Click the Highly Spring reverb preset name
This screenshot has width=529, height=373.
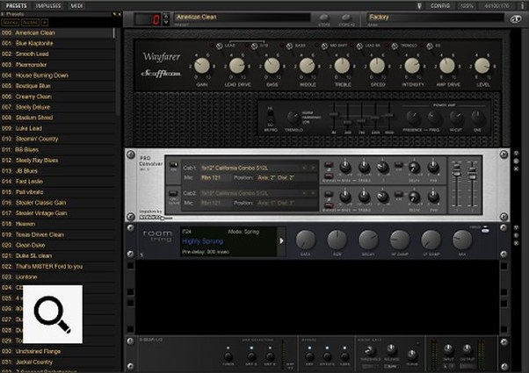point(202,241)
